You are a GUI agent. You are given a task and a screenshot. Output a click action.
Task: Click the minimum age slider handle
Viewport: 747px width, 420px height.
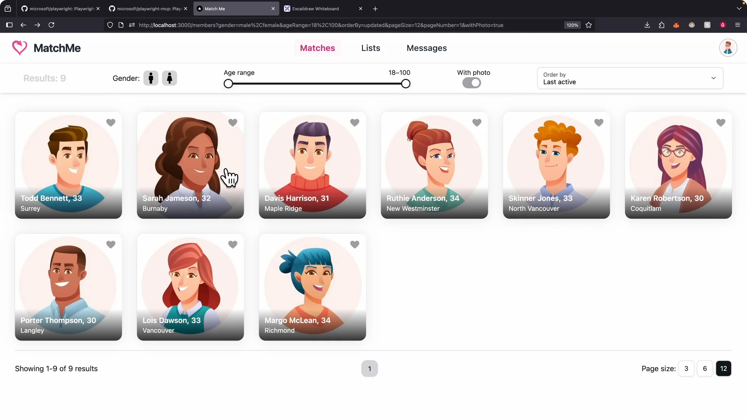[x=228, y=84]
